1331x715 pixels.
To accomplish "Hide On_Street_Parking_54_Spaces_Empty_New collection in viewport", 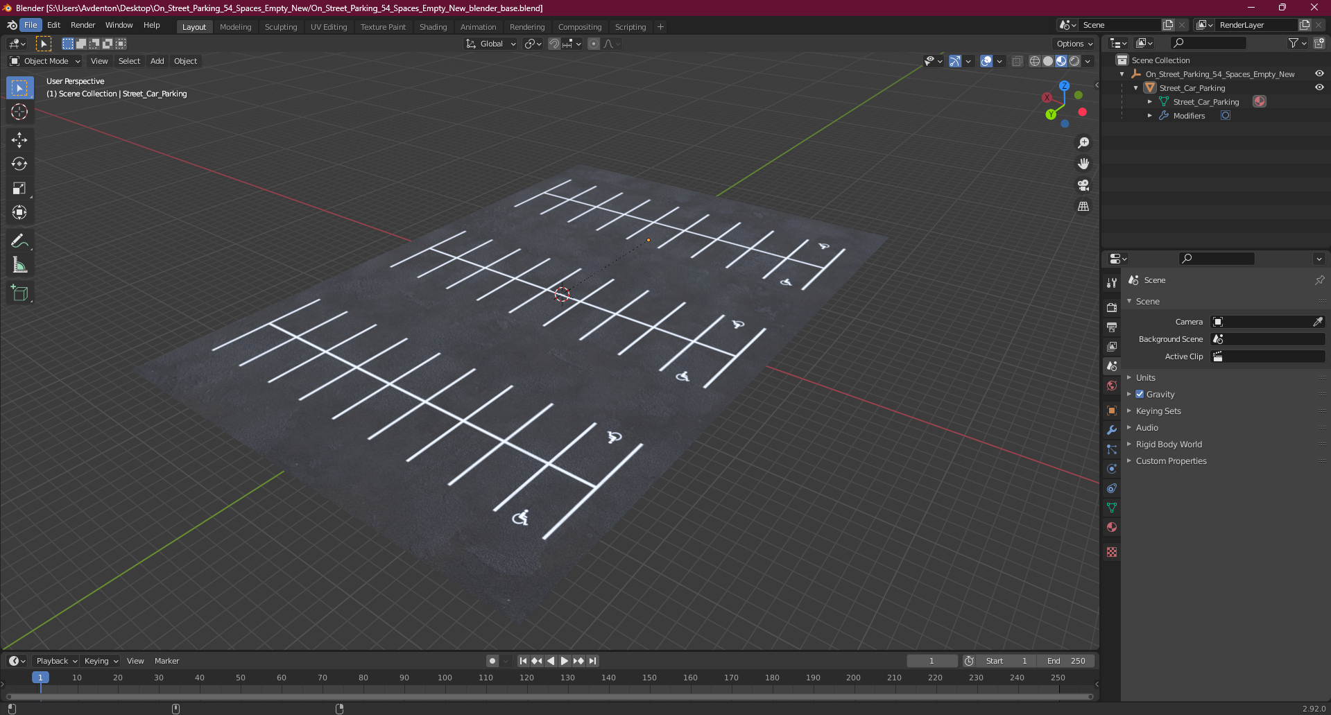I will click(x=1319, y=74).
